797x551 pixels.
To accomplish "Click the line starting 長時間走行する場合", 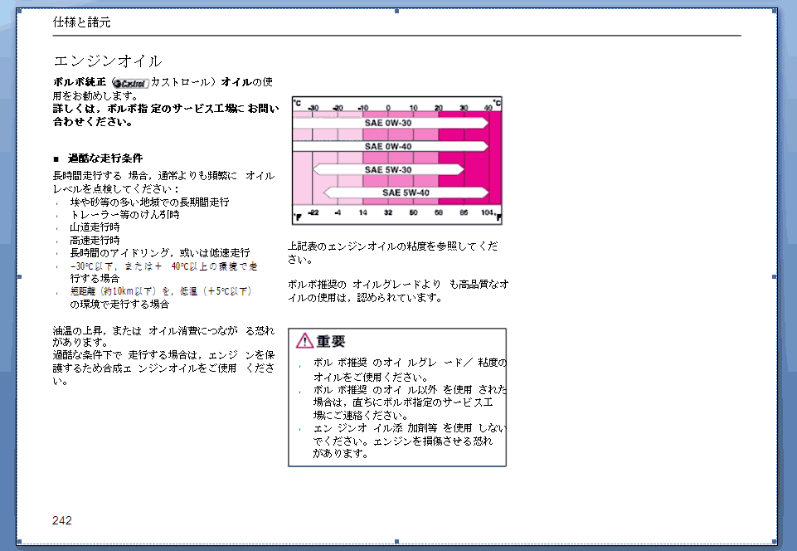I will point(163,182).
